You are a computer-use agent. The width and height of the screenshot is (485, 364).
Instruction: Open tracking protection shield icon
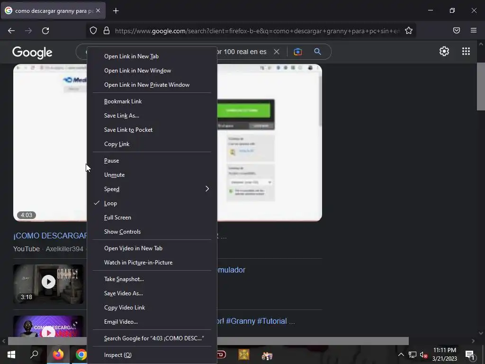pyautogui.click(x=93, y=30)
